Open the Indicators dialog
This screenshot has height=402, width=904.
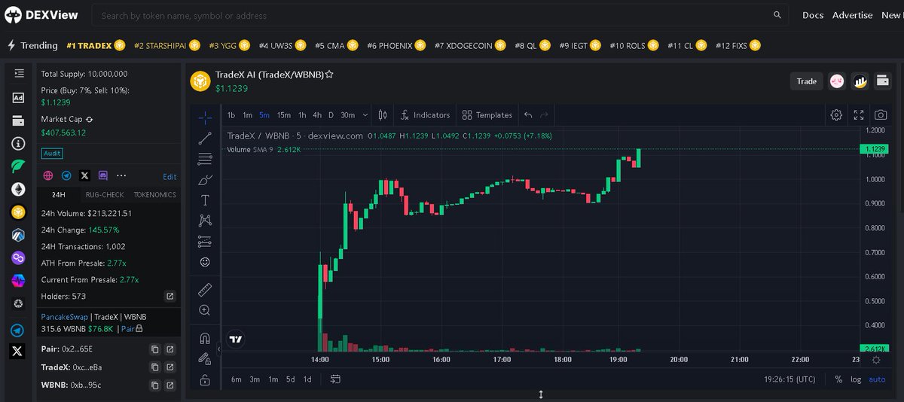[426, 115]
